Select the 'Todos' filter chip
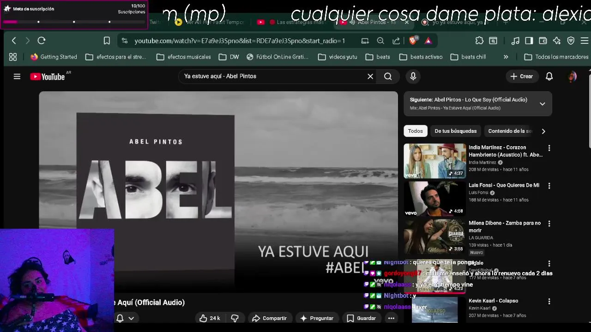This screenshot has height=332, width=591. point(415,131)
